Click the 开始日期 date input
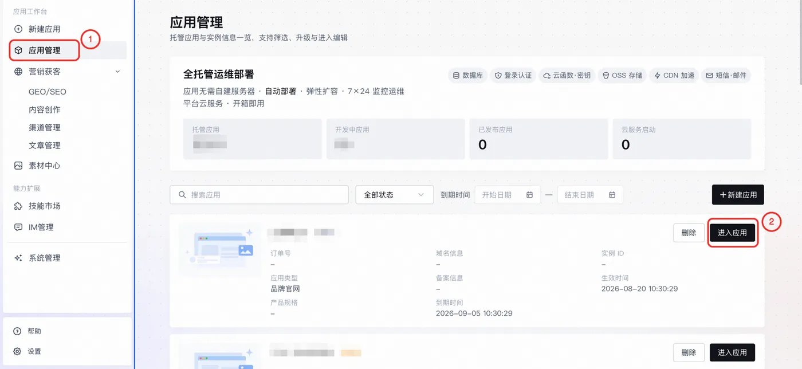This screenshot has height=369, width=802. 508,195
